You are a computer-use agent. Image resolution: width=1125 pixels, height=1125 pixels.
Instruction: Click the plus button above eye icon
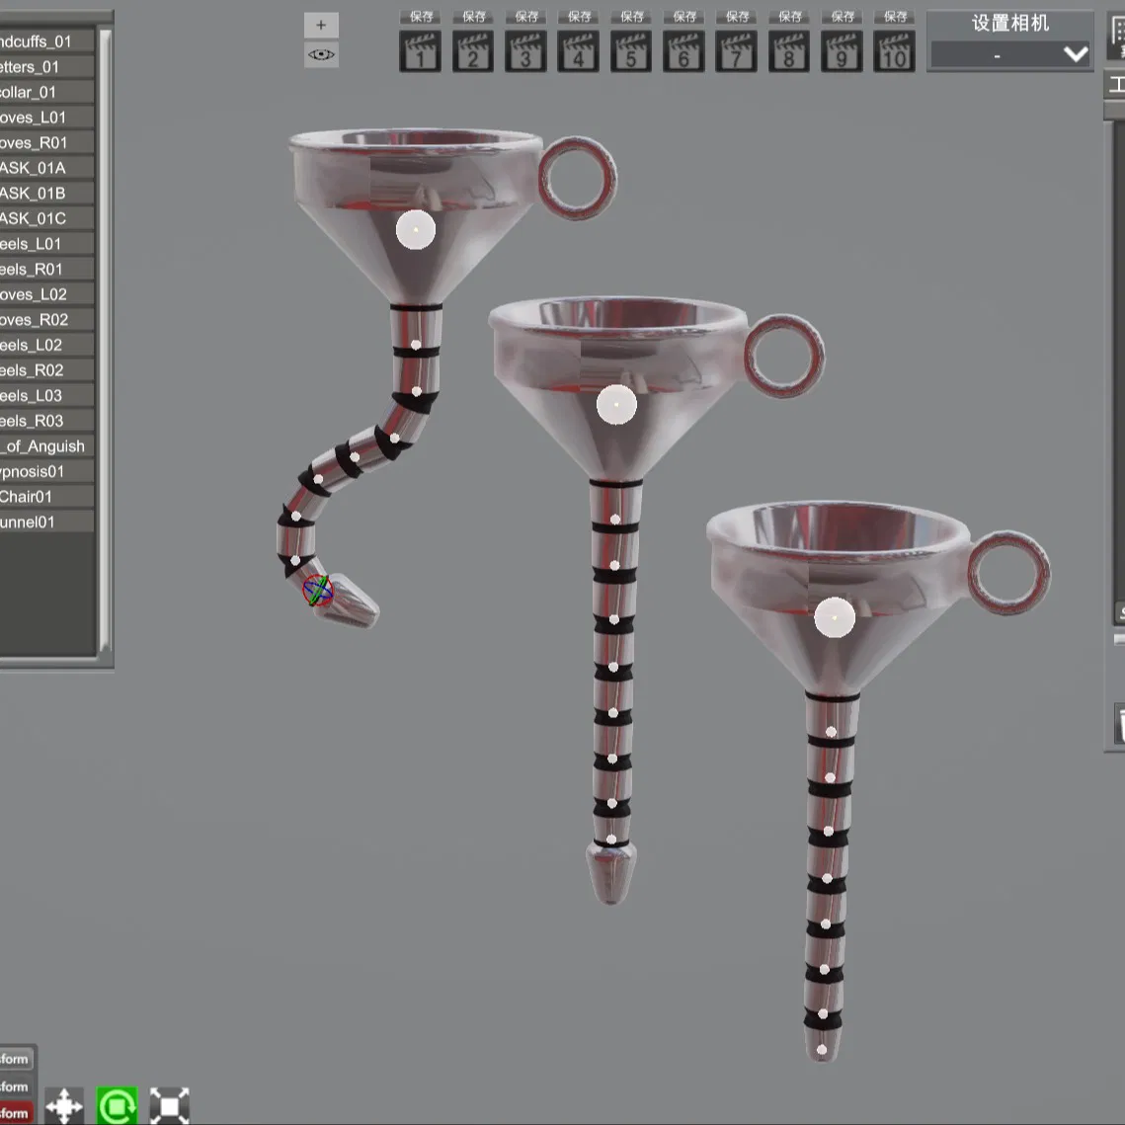click(321, 25)
